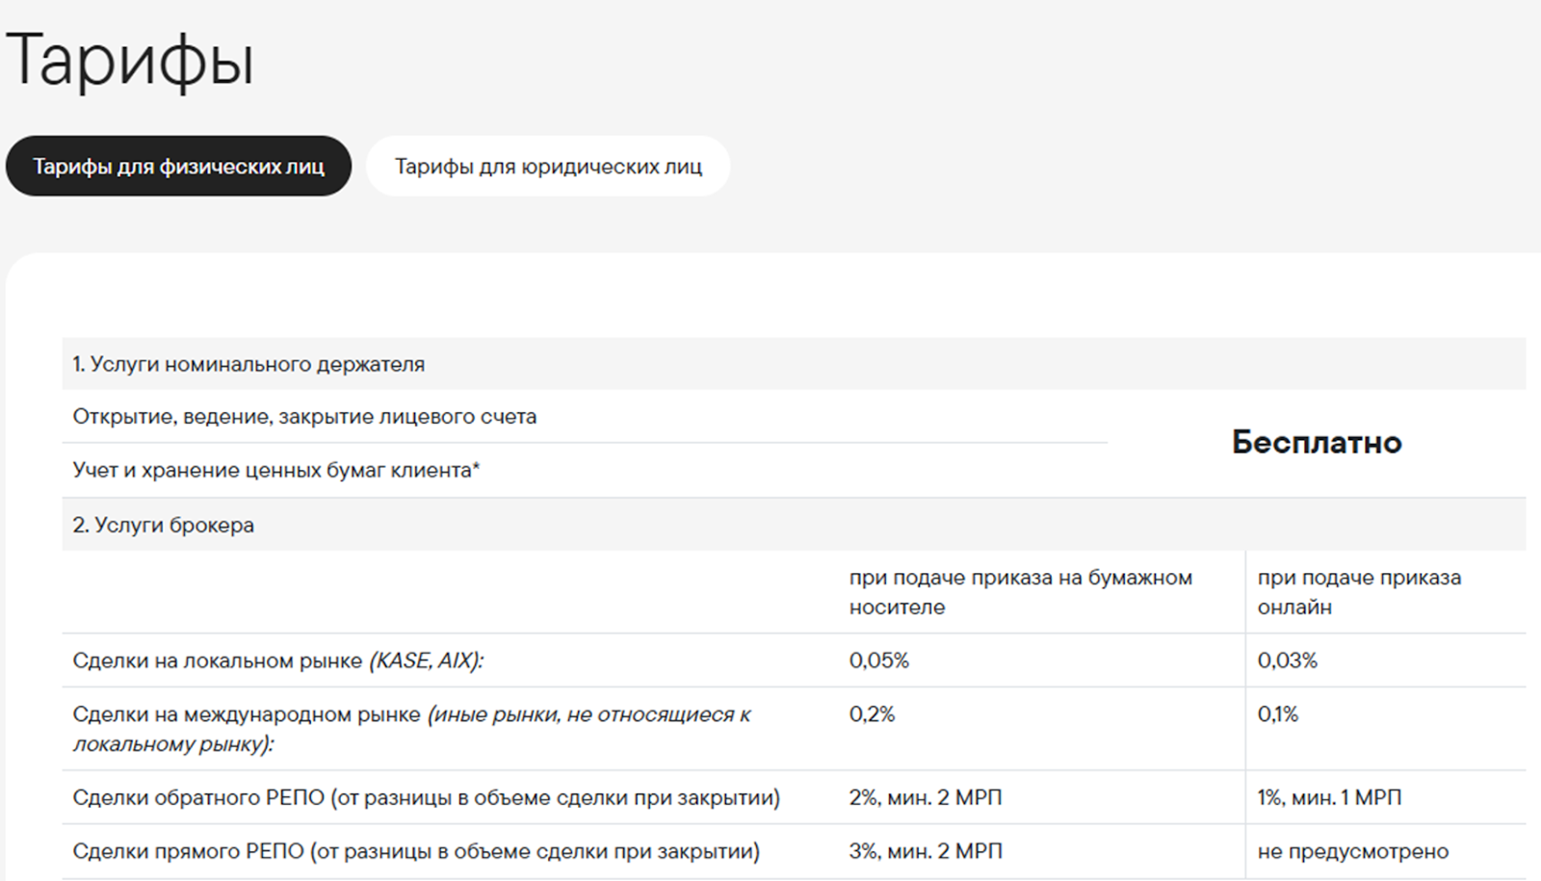Image resolution: width=1541 pixels, height=881 pixels.
Task: Select the Сделки обратного РЕПО row label
Action: tap(426, 797)
